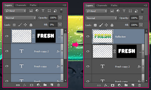
Task: Open Opacity slider arrow in right panel
Action: [141, 18]
